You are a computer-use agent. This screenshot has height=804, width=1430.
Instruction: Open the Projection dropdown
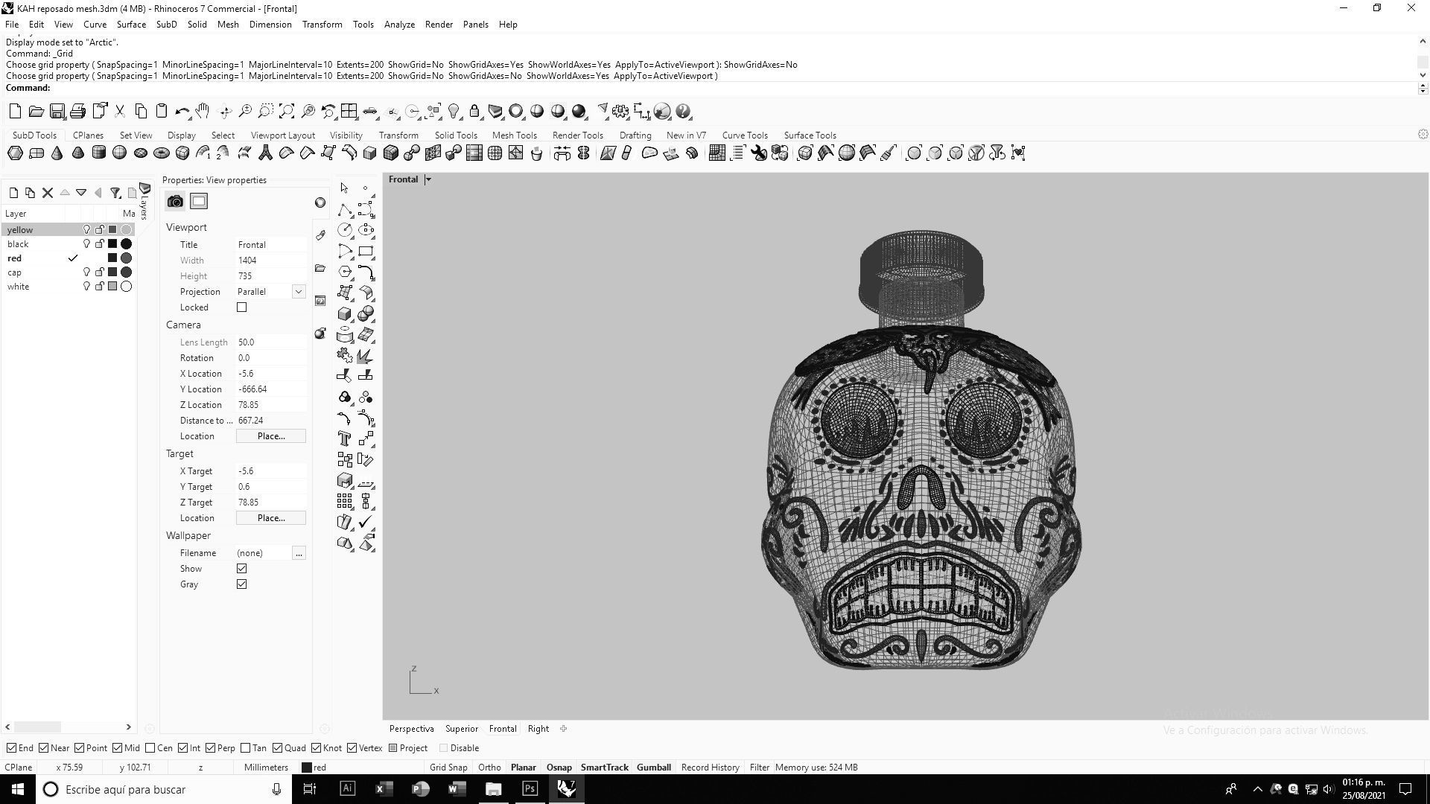(x=299, y=292)
